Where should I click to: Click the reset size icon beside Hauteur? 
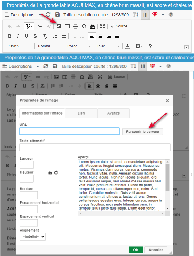click(56, 172)
